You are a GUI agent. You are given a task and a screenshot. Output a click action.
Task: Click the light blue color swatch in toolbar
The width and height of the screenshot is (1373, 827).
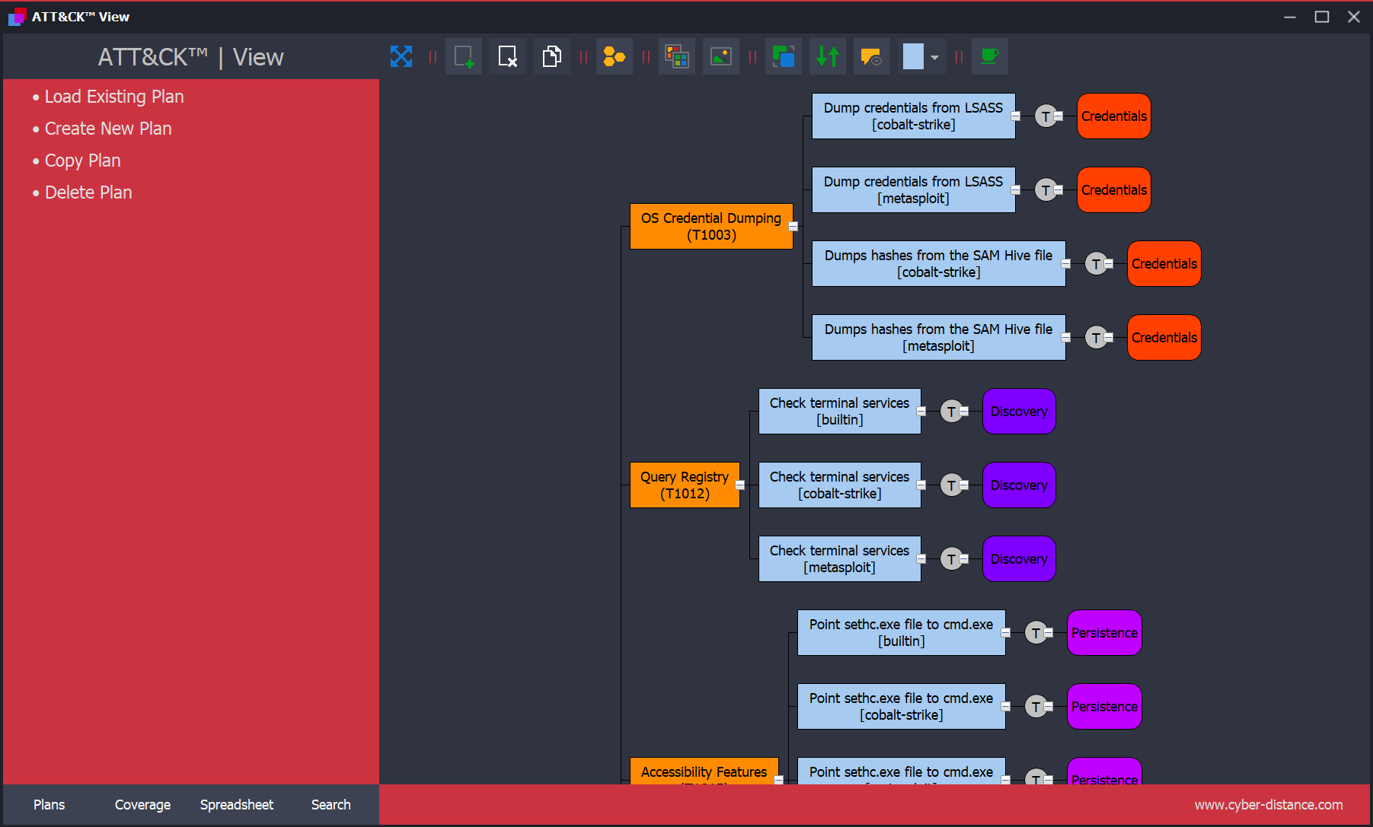point(913,56)
